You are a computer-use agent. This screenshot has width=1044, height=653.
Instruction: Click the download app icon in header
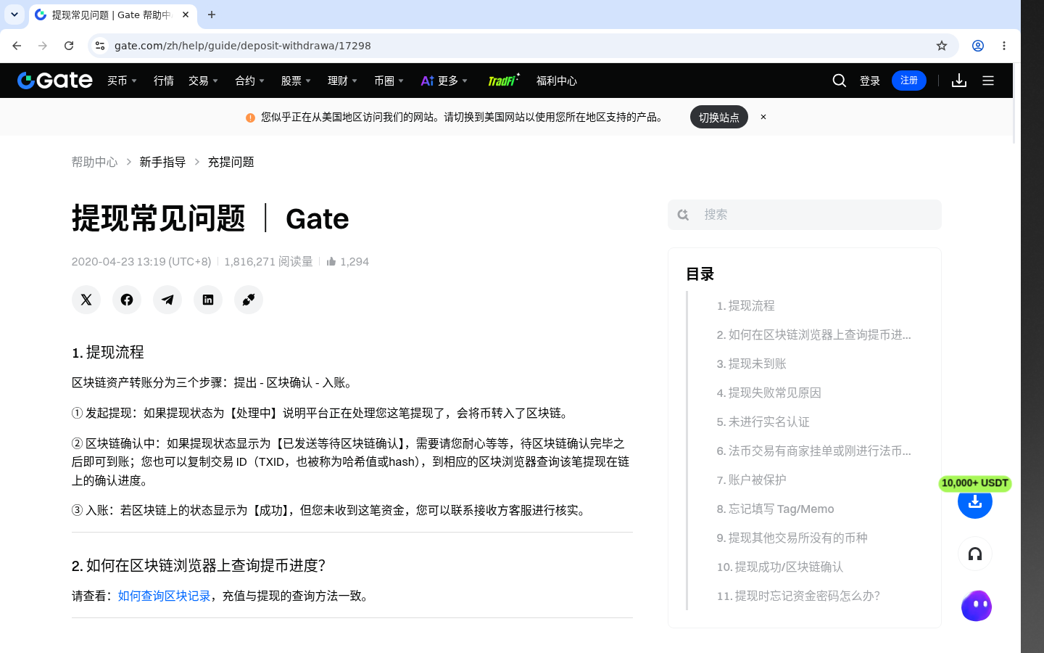click(959, 81)
